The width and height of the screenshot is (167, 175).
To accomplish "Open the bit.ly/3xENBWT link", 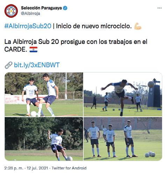I will click(37, 65).
